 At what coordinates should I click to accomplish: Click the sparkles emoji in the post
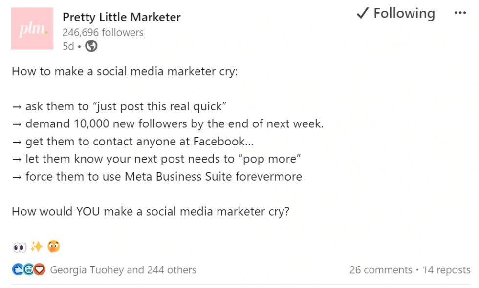35,247
